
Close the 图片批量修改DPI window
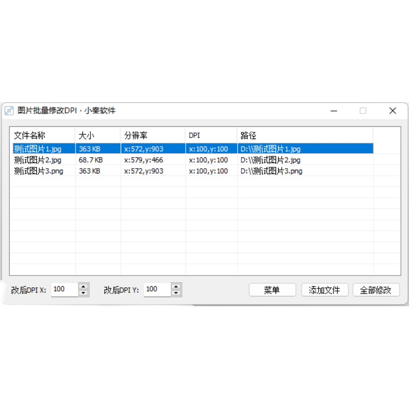tap(393, 111)
